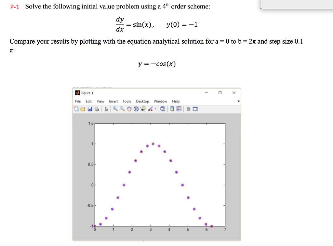Choose the Data Cursor tool

[143, 109]
